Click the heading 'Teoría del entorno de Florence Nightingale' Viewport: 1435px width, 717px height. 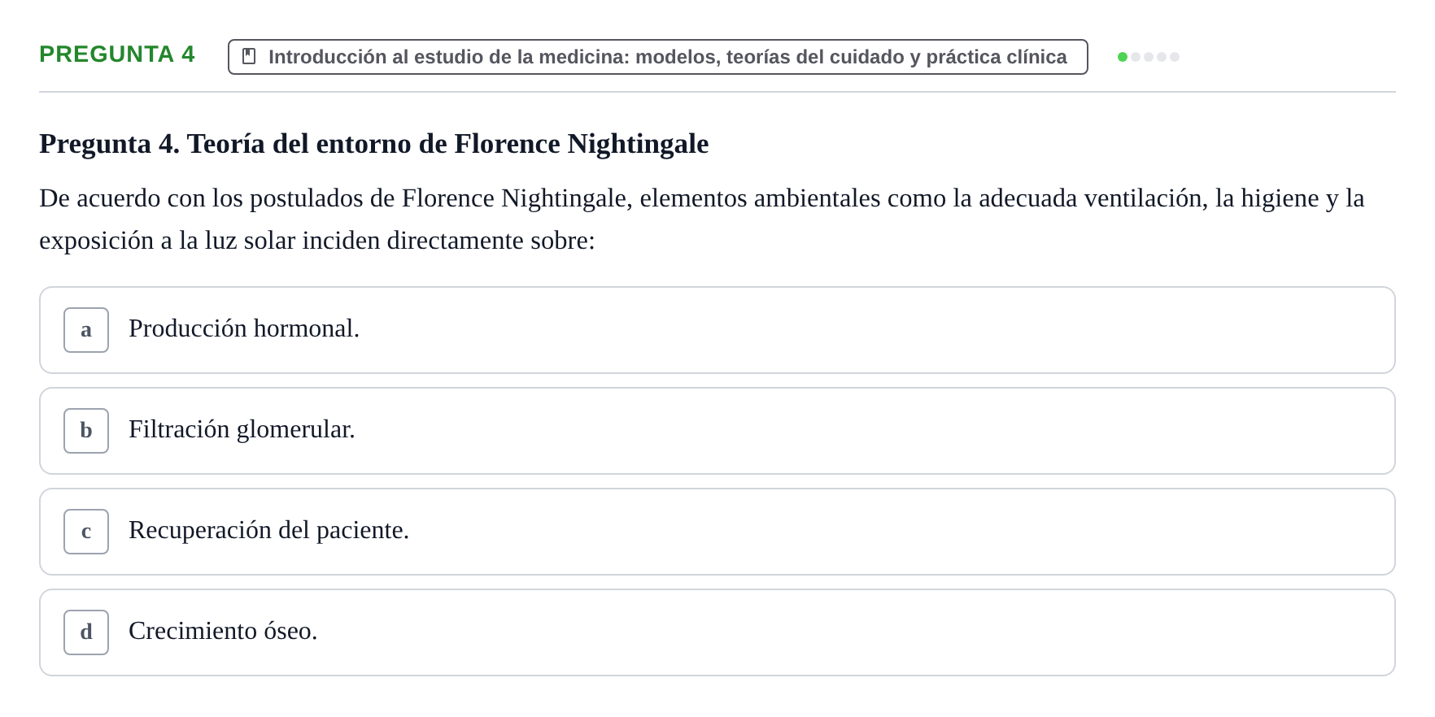tap(447, 144)
